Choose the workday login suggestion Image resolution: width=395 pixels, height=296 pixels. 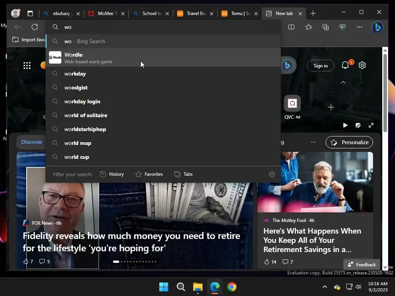pyautogui.click(x=163, y=101)
